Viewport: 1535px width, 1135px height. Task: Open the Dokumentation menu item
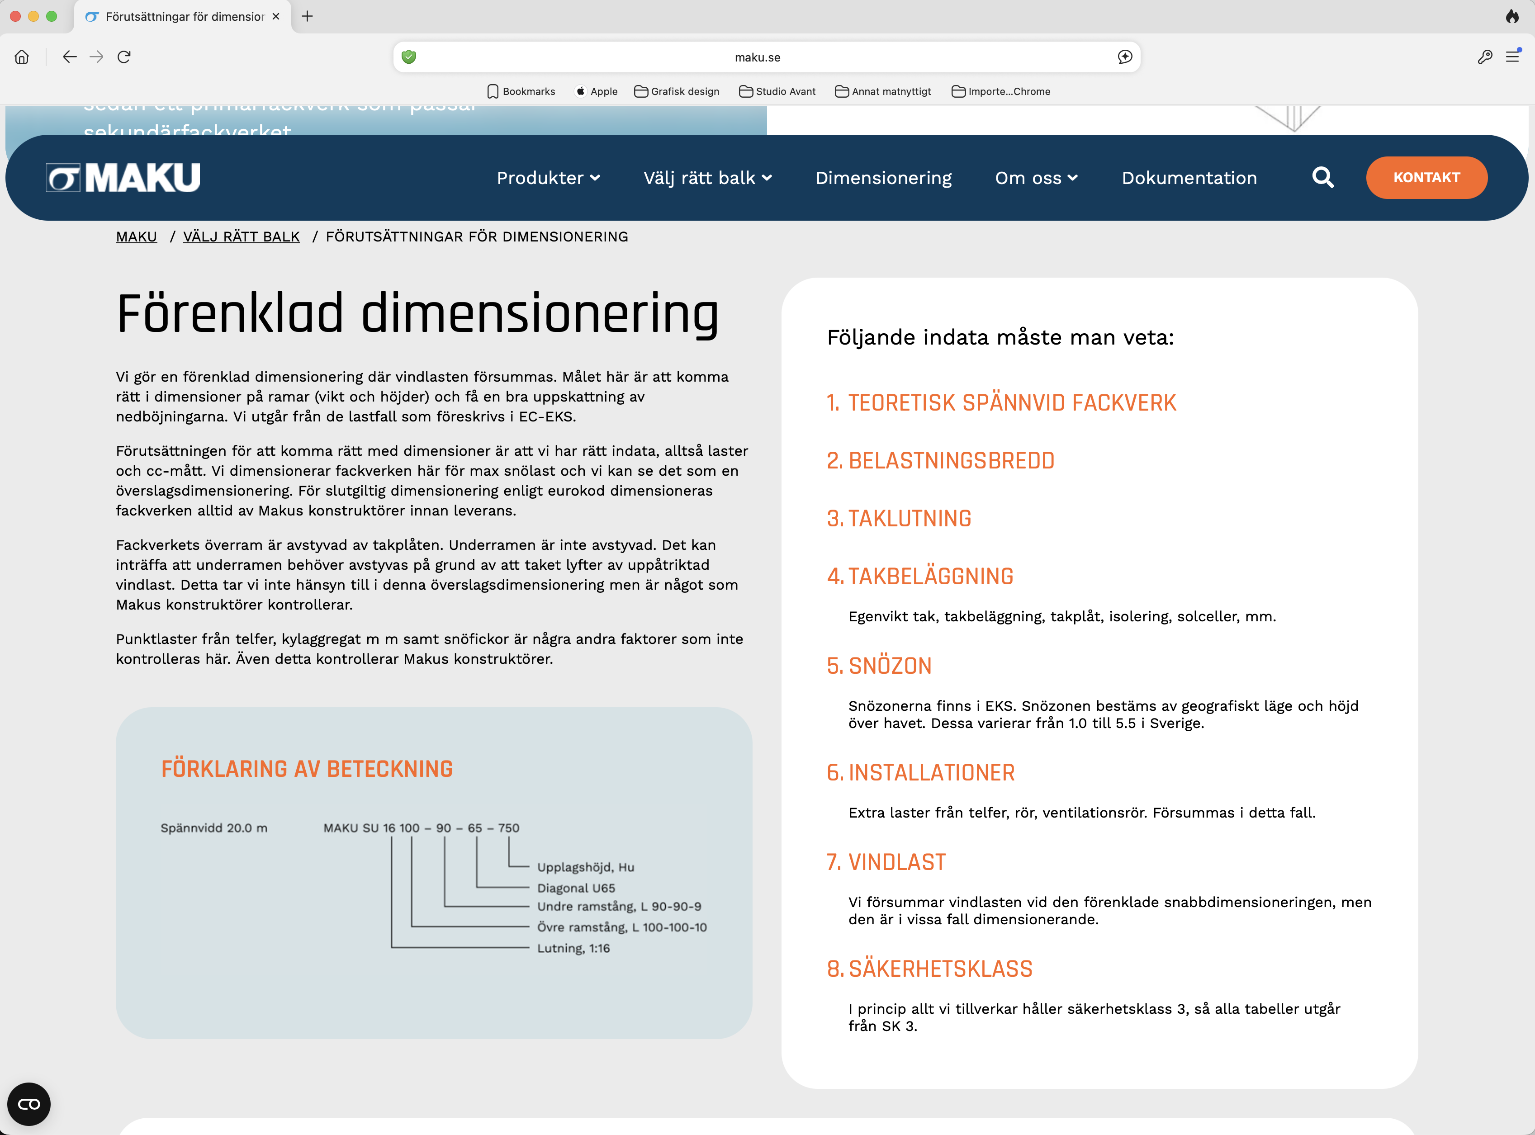1189,178
